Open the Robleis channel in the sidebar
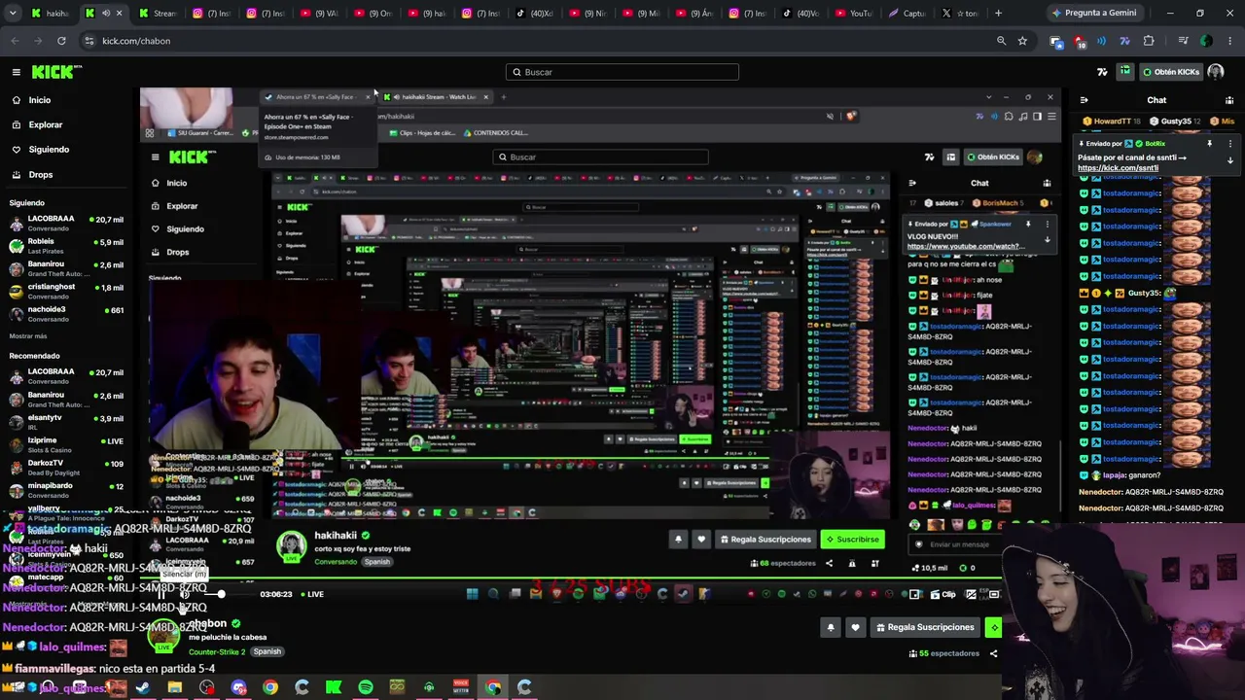 point(66,246)
